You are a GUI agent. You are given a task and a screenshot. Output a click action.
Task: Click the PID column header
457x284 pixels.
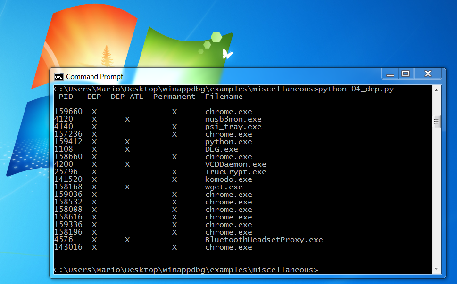[66, 97]
